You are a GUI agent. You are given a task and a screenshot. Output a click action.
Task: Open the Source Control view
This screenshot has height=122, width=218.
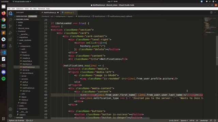10,26
